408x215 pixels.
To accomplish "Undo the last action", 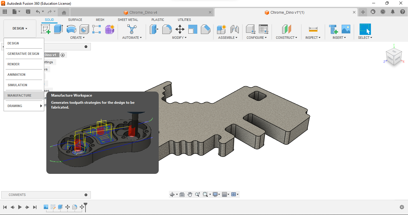I will pyautogui.click(x=38, y=12).
